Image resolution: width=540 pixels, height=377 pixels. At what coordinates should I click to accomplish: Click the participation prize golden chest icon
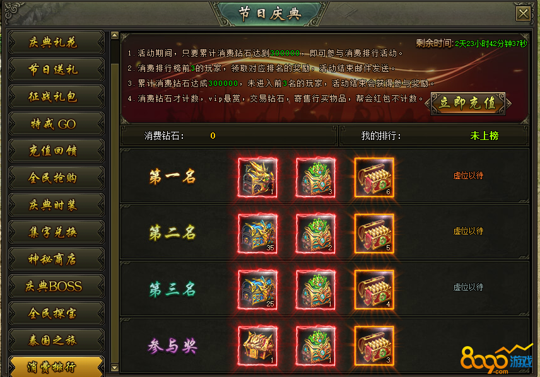tap(257, 345)
